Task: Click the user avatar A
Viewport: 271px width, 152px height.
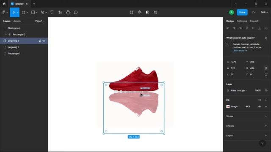Action: pyautogui.click(x=232, y=12)
